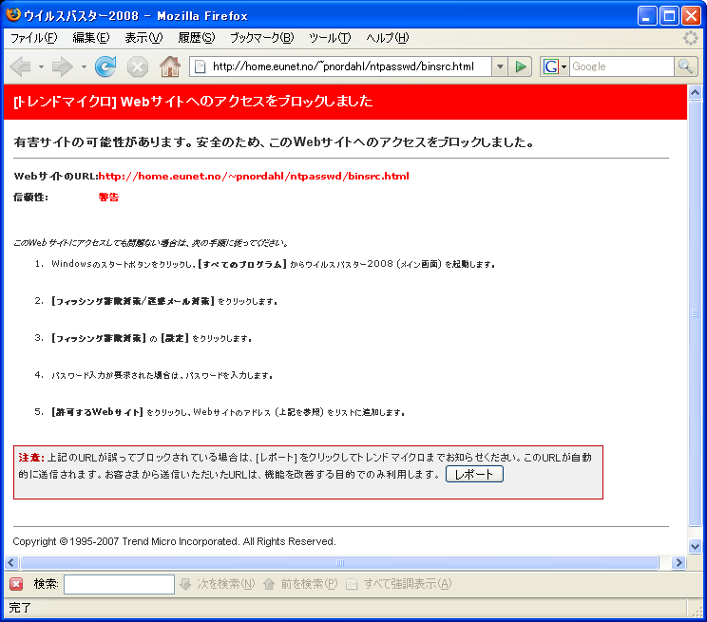Click the vertical scrollbar up arrow
The image size is (707, 622).
[695, 93]
